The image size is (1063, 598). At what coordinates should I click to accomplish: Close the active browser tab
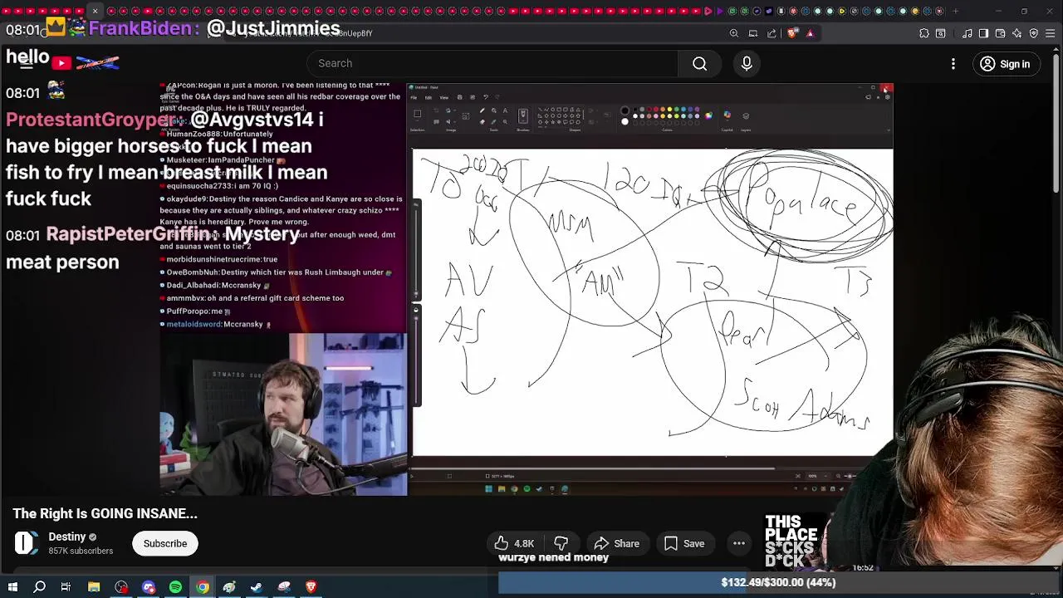(95, 11)
